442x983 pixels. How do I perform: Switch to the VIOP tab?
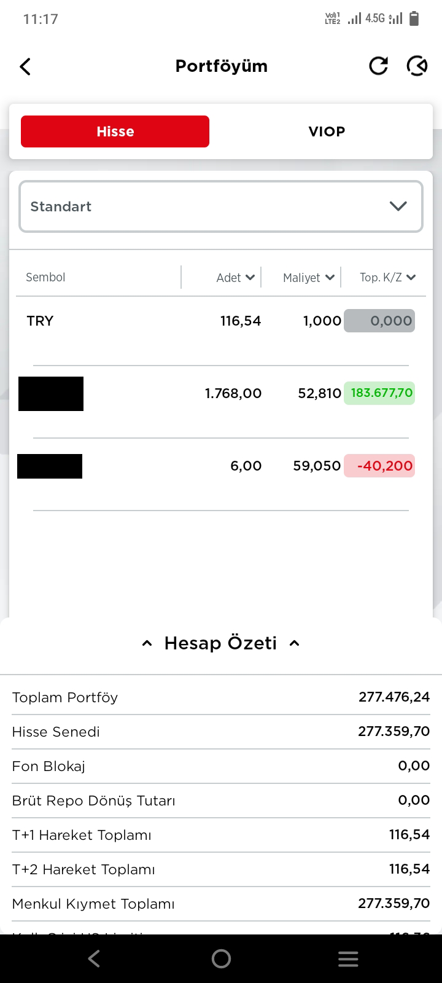(x=327, y=131)
